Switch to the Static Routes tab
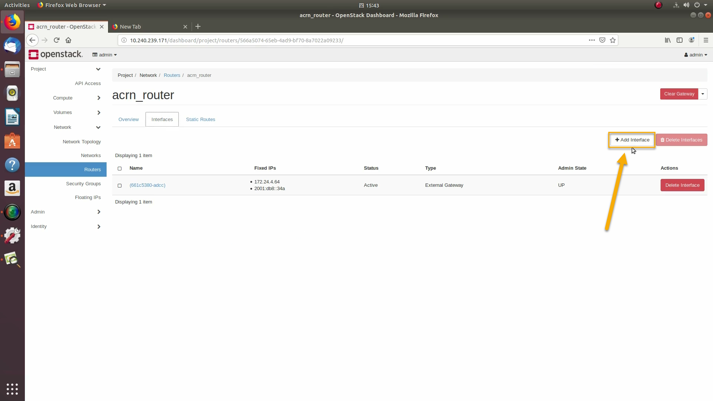The width and height of the screenshot is (713, 401). coord(201,120)
